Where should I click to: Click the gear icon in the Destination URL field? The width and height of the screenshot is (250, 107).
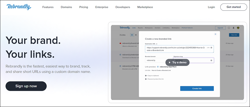point(211,47)
